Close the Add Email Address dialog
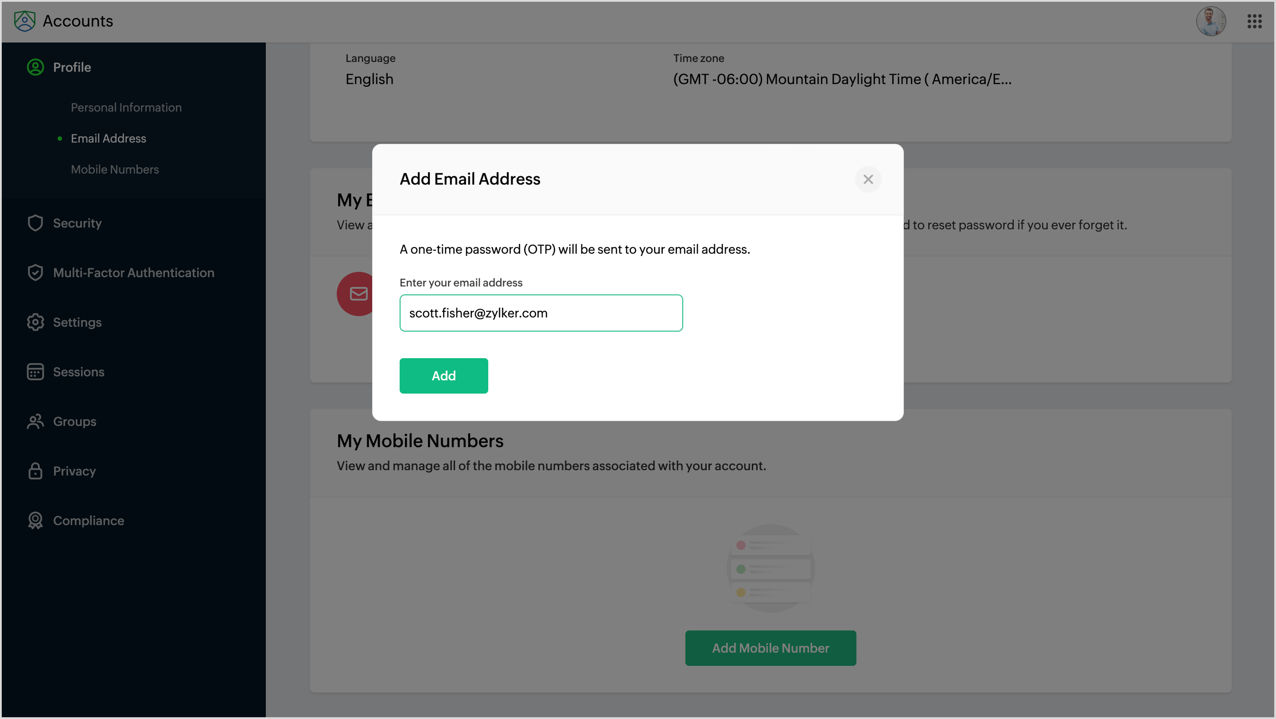The width and height of the screenshot is (1276, 719). tap(868, 179)
